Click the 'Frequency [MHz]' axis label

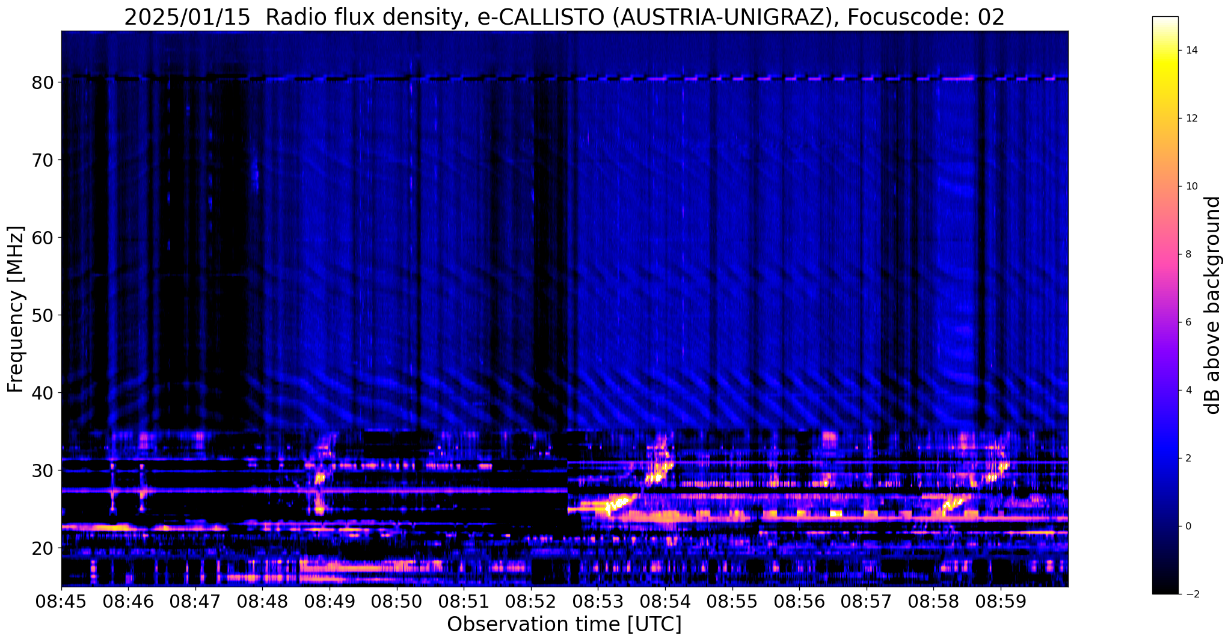click(x=16, y=309)
